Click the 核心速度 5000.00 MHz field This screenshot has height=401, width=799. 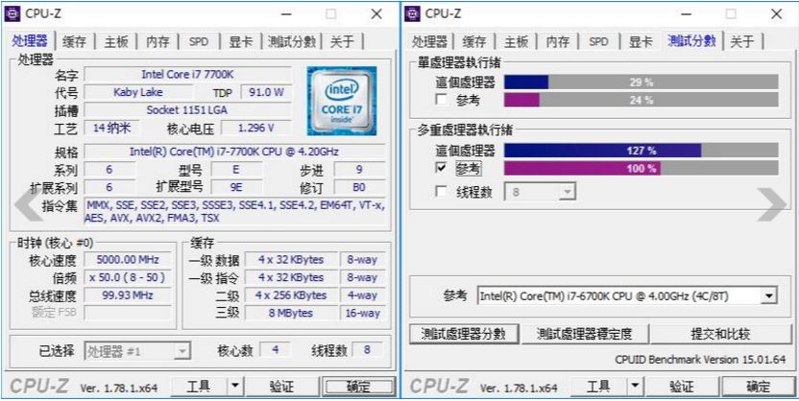(128, 260)
